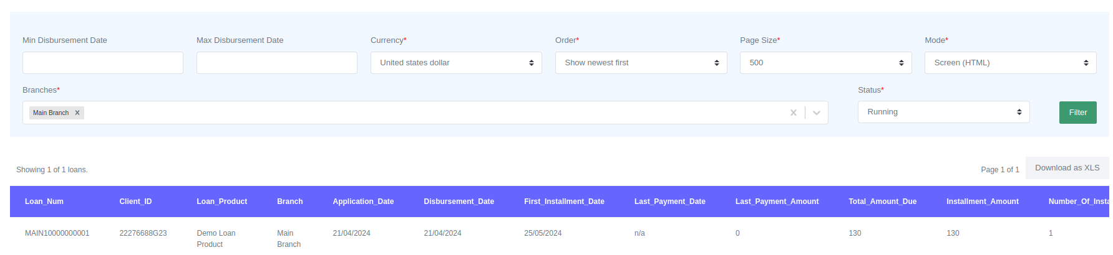The image size is (1113, 255).
Task: Open the Page Size dropdown
Action: tap(825, 63)
